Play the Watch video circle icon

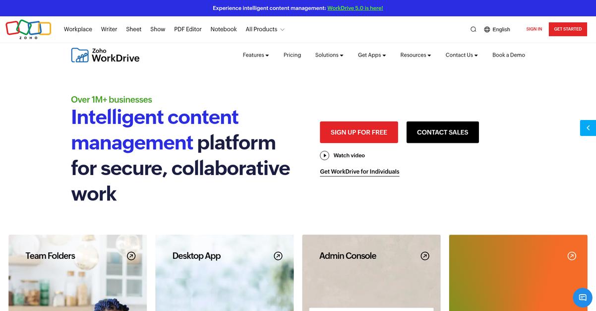(x=324, y=155)
